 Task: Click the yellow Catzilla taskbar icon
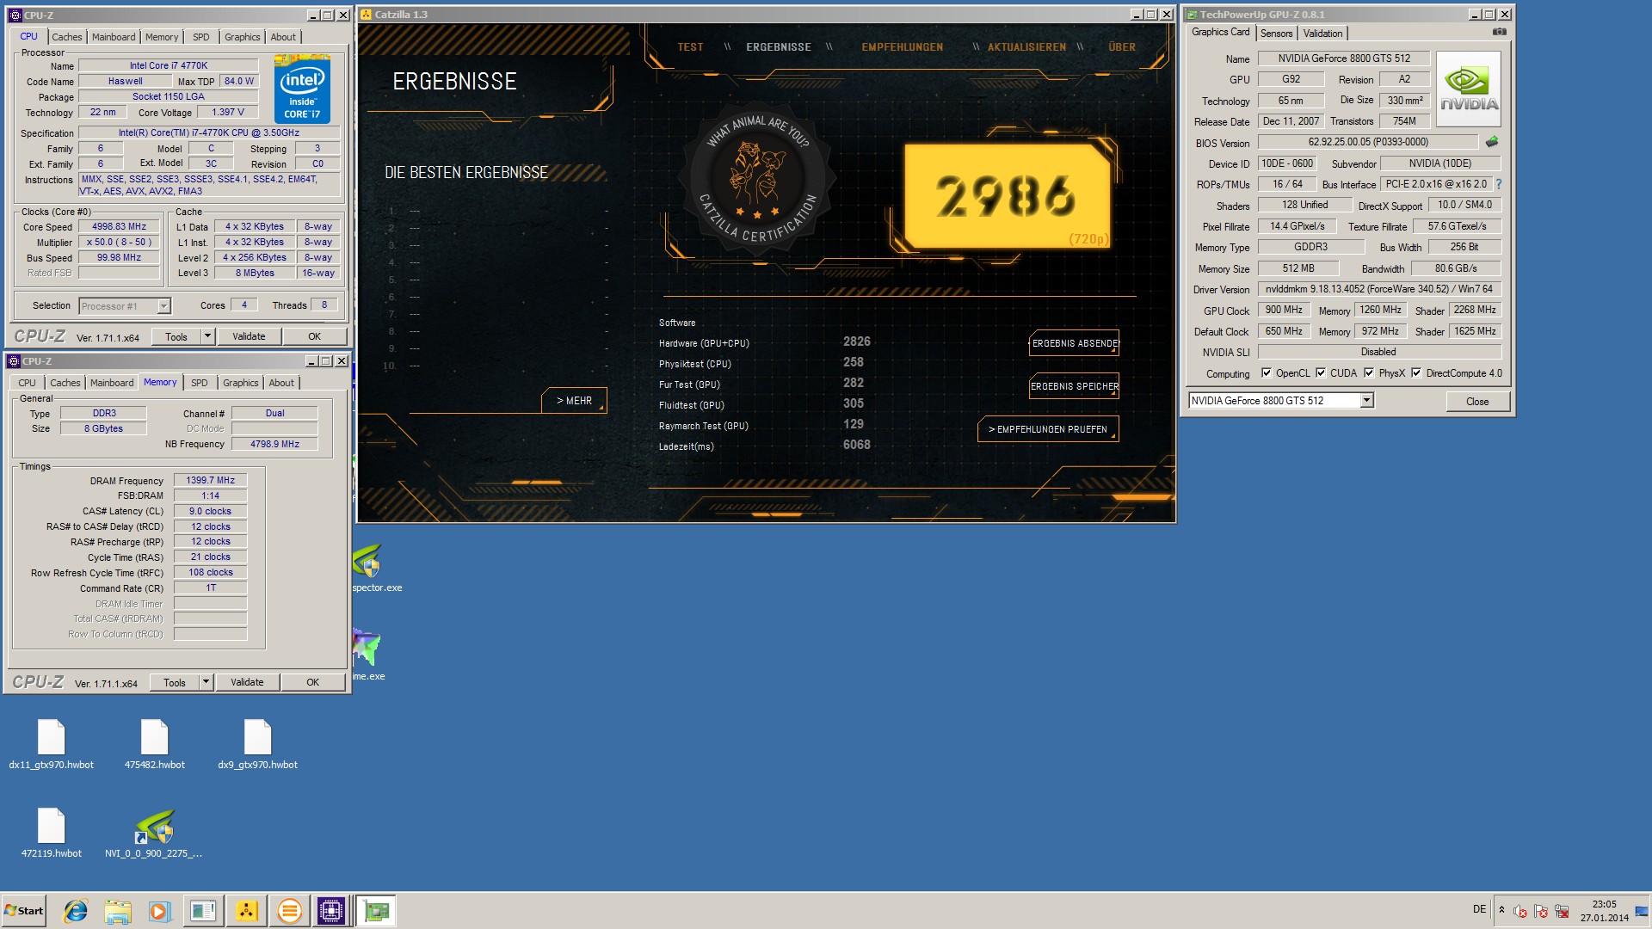(x=246, y=910)
